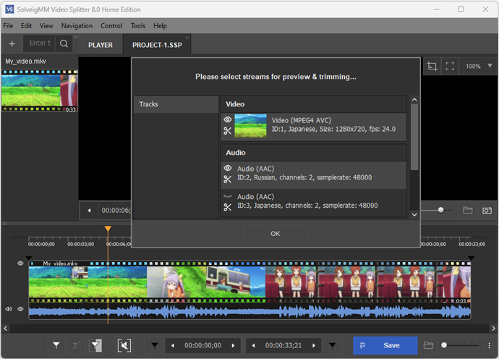Toggle scissors icon for Russian audio track

pos(227,179)
